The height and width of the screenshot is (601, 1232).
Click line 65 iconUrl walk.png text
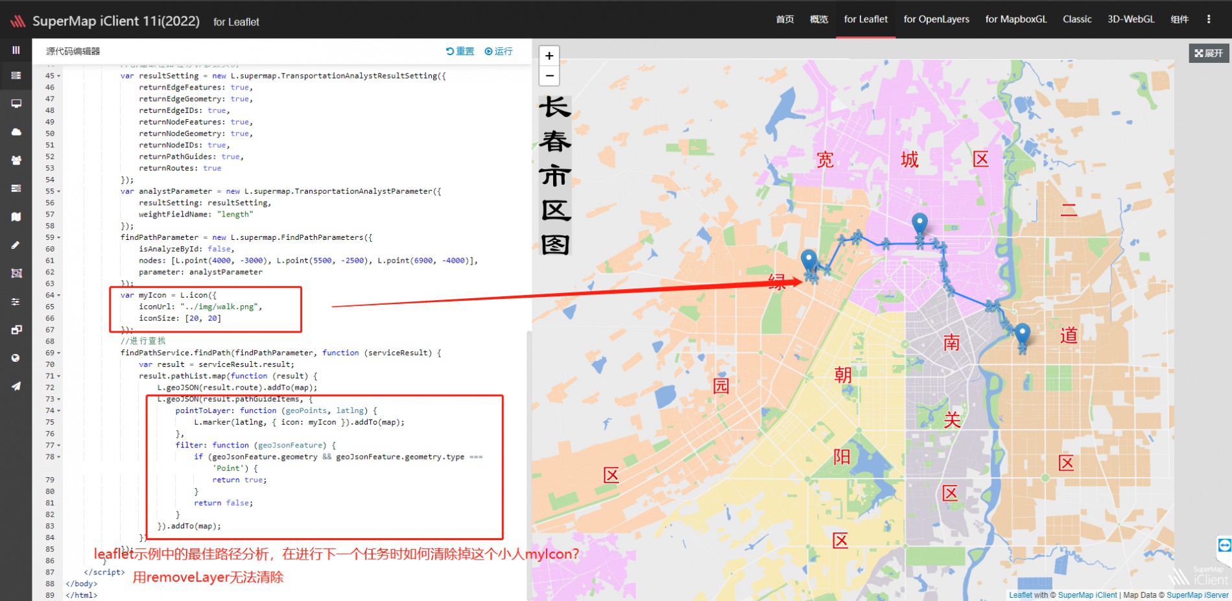coord(200,307)
